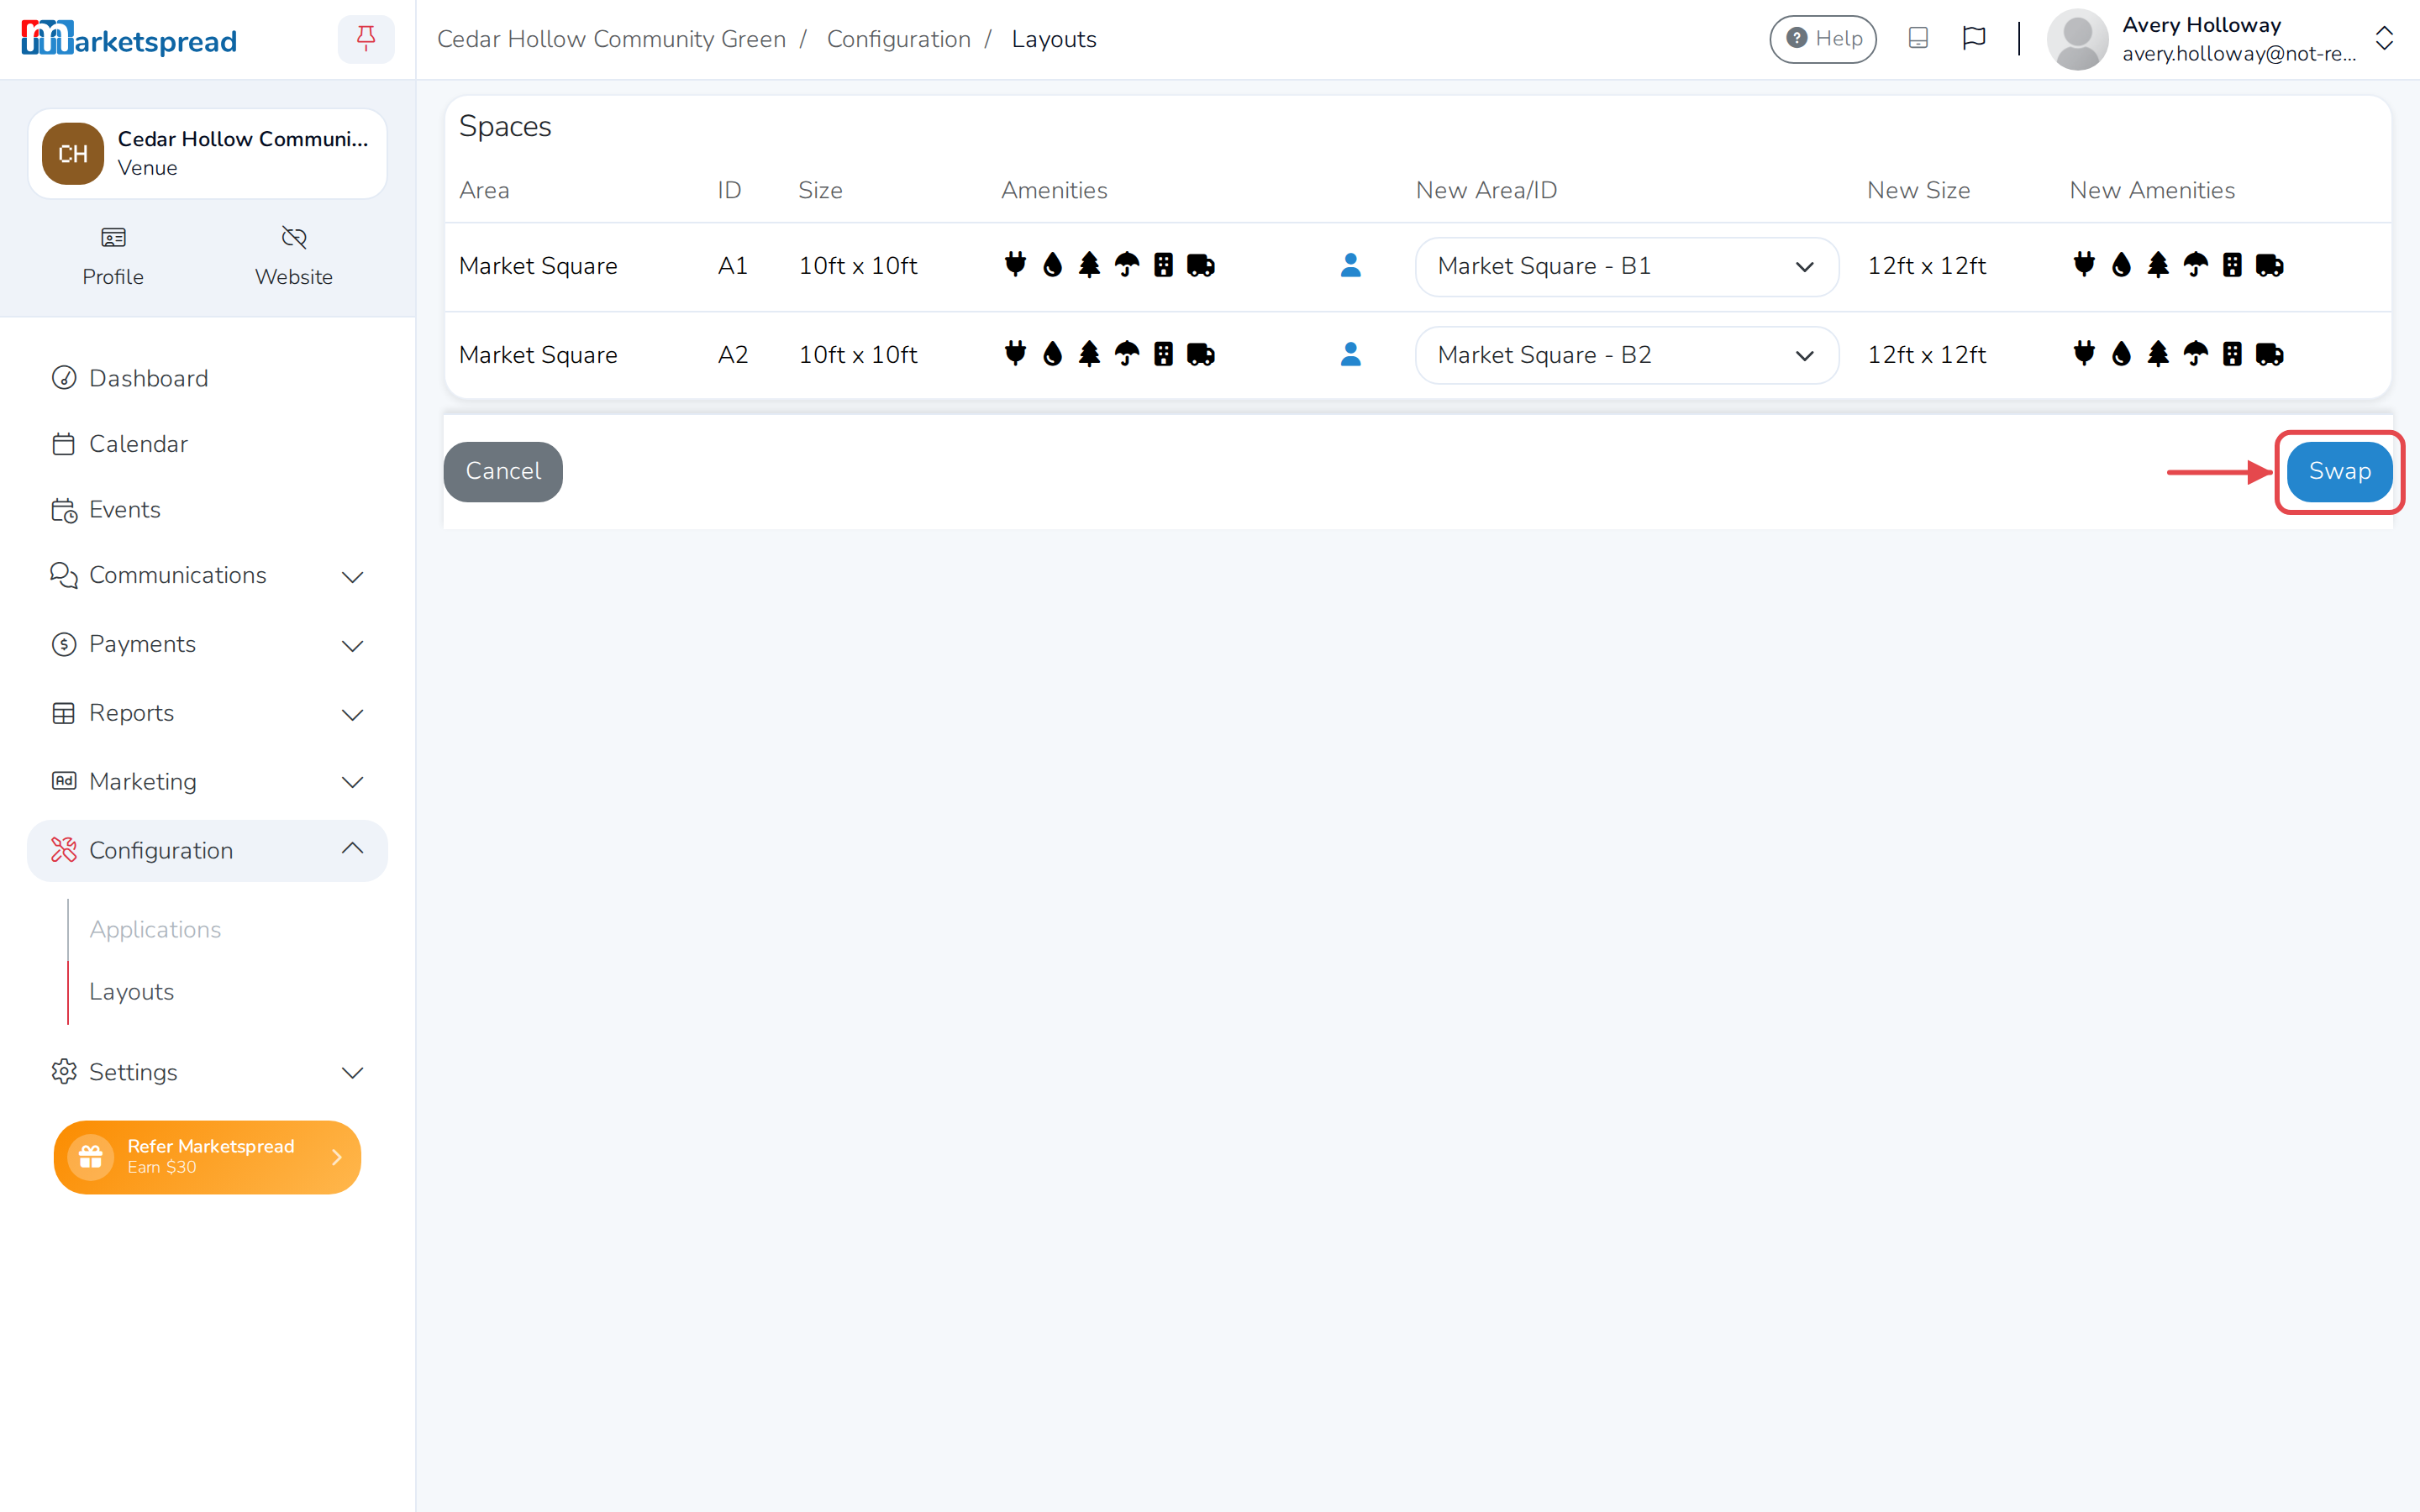The width and height of the screenshot is (2420, 1512).
Task: Click the Profile card icon
Action: point(113,238)
